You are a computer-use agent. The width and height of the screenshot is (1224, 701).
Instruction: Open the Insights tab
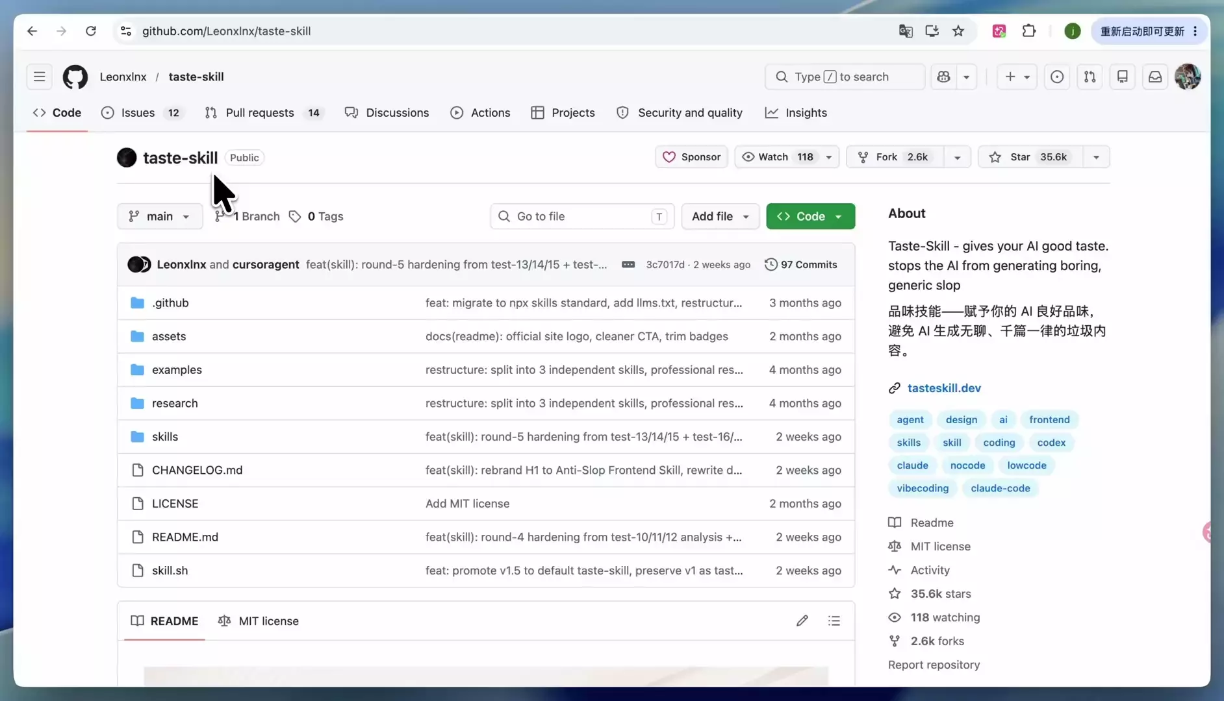point(796,113)
